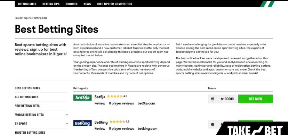Open the Bet9ja Review link
Image resolution: width=288 pixels, height=135 pixels.
tap(100, 103)
